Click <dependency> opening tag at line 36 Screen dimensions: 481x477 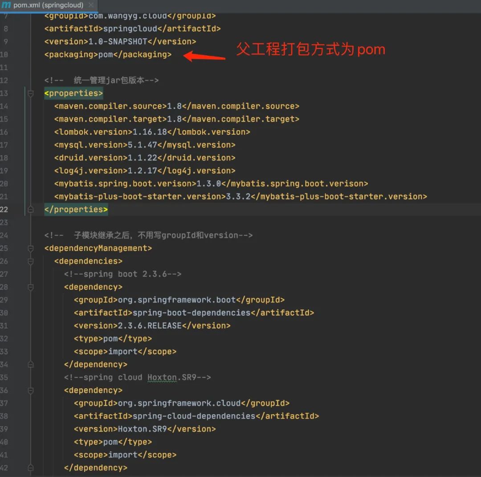pyautogui.click(x=93, y=391)
